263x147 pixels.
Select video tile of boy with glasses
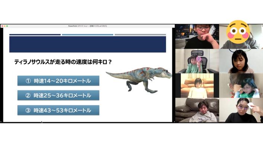pyautogui.click(x=197, y=37)
